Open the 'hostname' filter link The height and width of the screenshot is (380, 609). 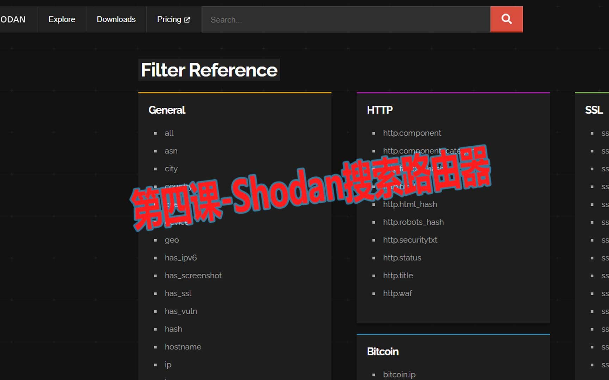[183, 347]
